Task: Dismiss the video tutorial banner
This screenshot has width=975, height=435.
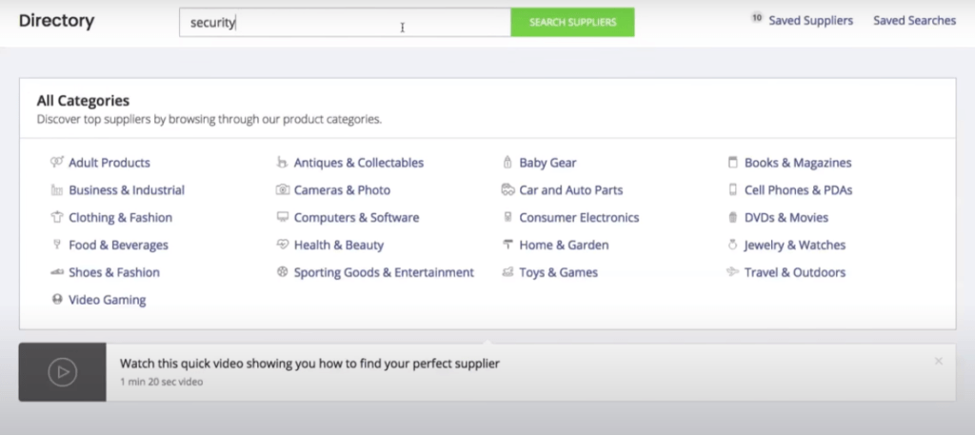Action: (939, 362)
